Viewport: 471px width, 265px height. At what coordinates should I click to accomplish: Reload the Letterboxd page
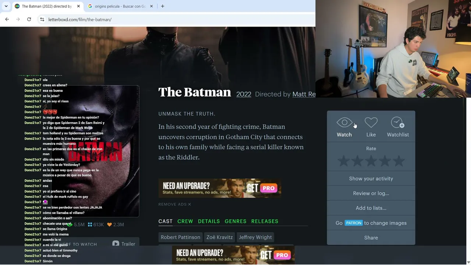coord(29,20)
